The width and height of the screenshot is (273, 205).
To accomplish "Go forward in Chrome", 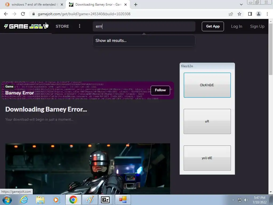I will [14, 14].
